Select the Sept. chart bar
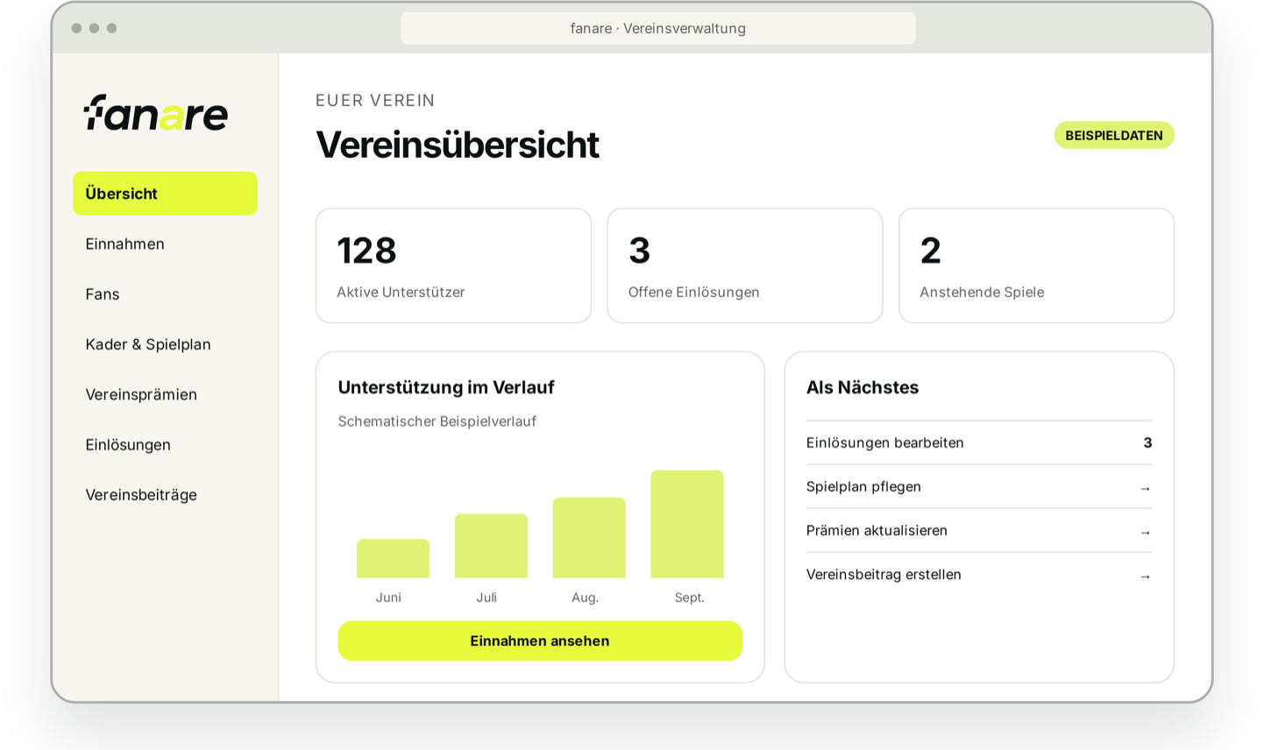 (687, 524)
